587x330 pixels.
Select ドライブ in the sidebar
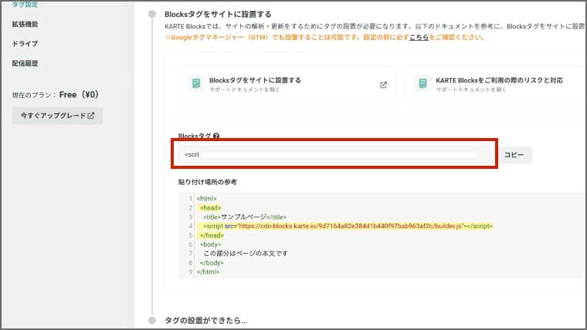(25, 44)
